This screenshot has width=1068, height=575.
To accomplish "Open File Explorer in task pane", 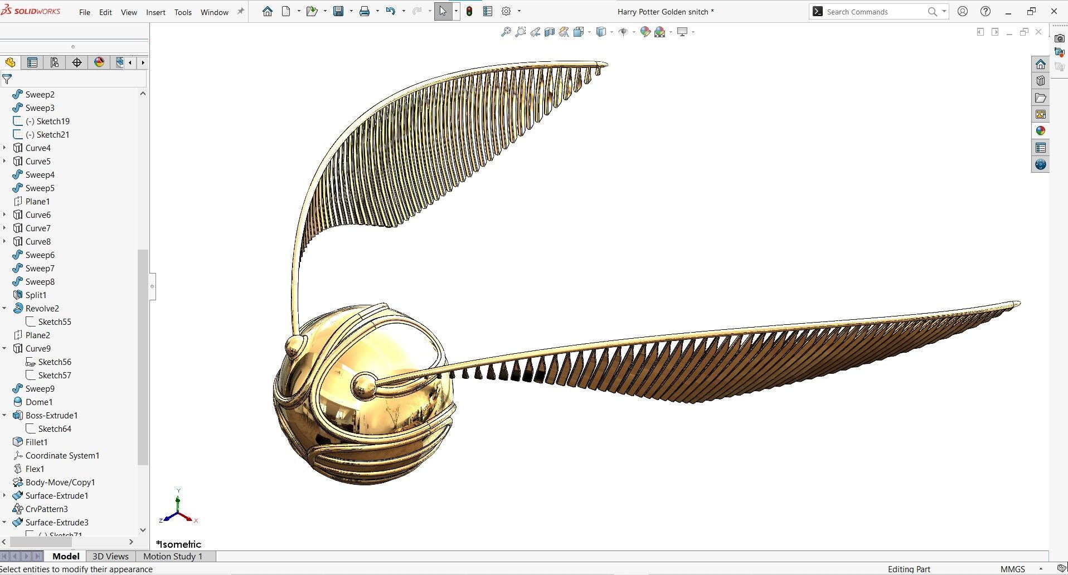I will tap(1040, 98).
